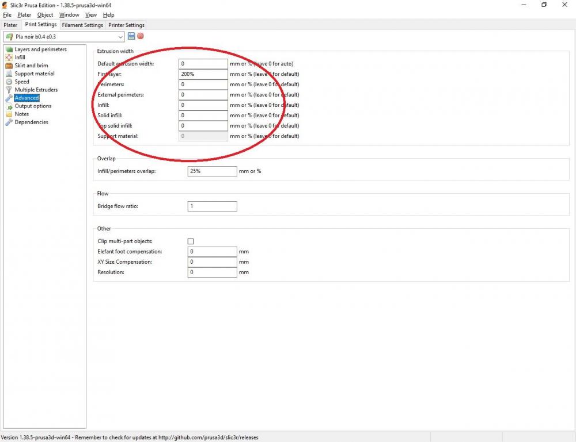Click the Layers and perimeters icon
Image resolution: width=576 pixels, height=442 pixels.
point(9,49)
